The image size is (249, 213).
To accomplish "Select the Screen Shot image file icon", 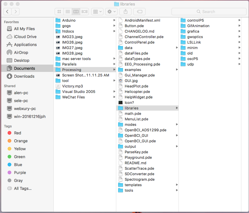I will click(58, 75).
